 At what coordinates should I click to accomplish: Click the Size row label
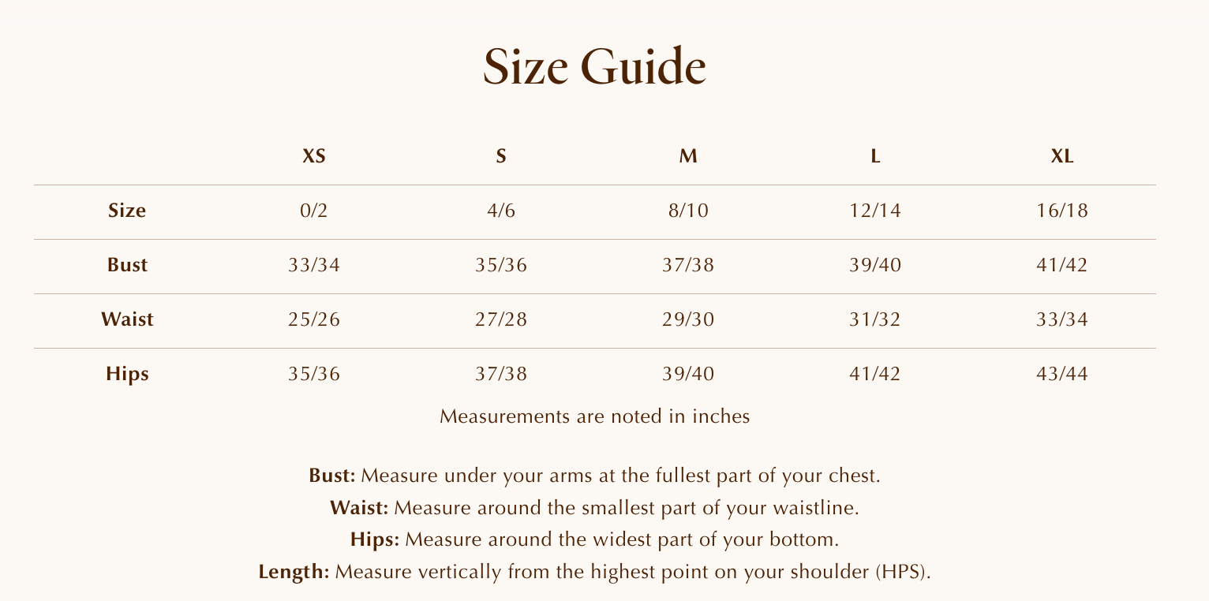(127, 211)
